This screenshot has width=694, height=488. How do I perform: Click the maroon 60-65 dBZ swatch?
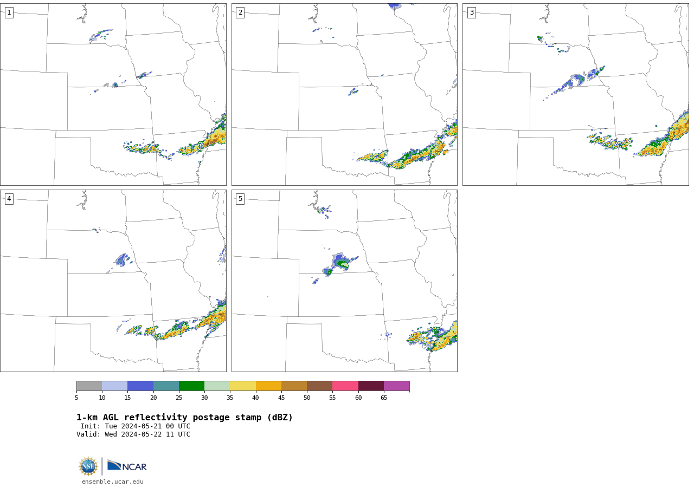click(371, 386)
